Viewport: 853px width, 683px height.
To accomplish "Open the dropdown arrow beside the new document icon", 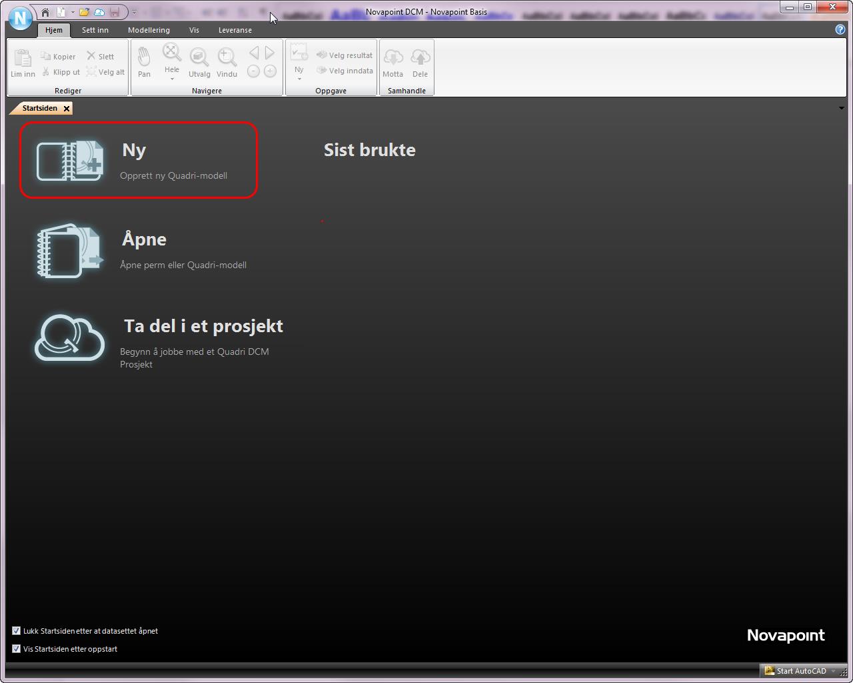I will 73,12.
